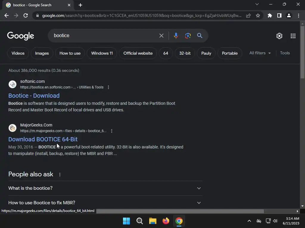The width and height of the screenshot is (305, 228).
Task: Select the Windows 11 filter chip
Action: tap(102, 53)
